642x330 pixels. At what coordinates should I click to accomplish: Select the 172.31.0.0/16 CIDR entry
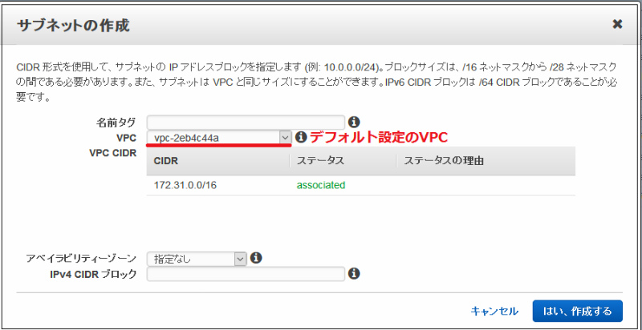(x=185, y=185)
